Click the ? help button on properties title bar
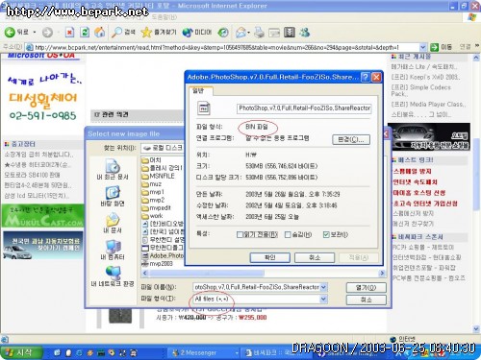 (x=366, y=77)
